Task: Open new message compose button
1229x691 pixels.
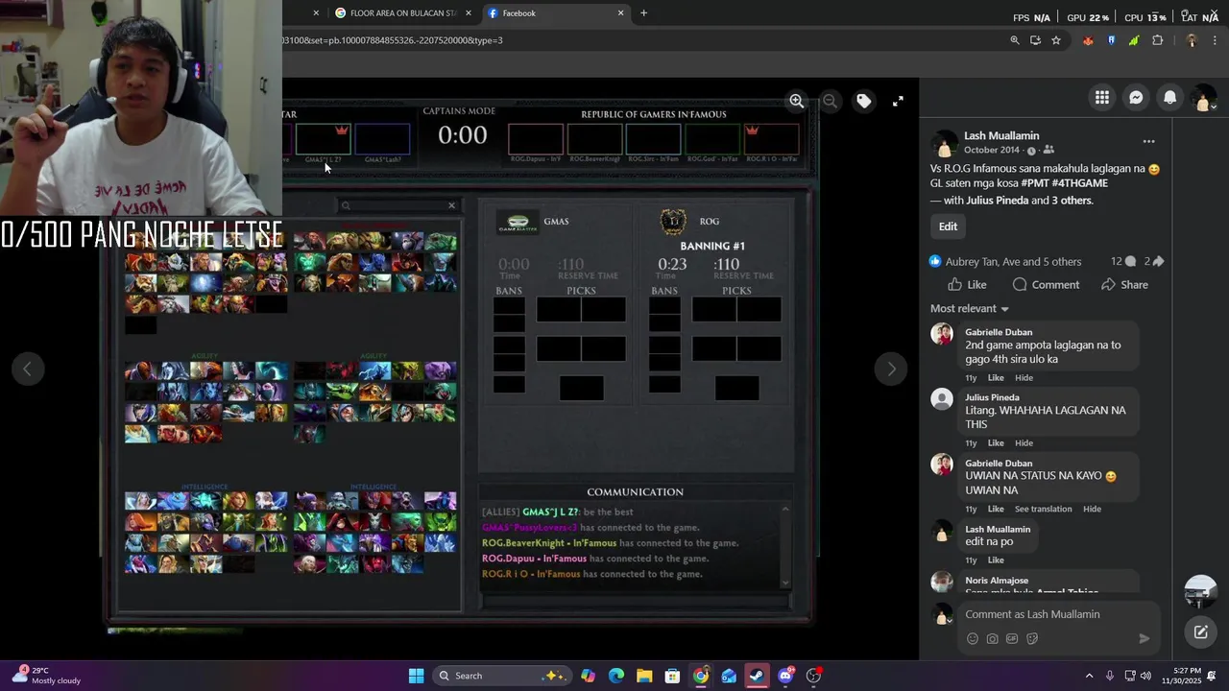Action: [x=1200, y=631]
